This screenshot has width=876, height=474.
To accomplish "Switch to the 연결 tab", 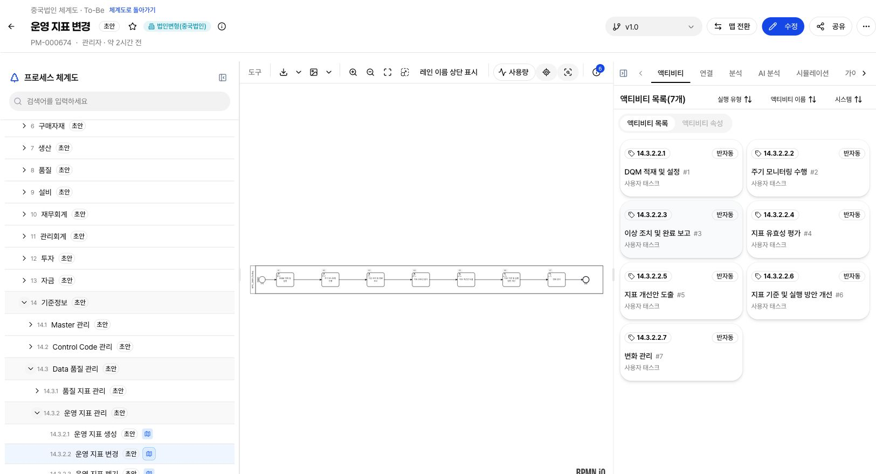I will pos(706,73).
